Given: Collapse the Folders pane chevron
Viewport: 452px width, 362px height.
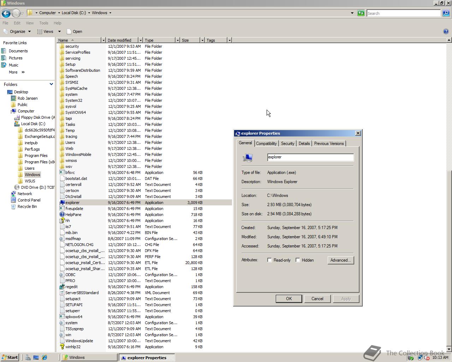Looking at the screenshot, I should click(x=51, y=84).
